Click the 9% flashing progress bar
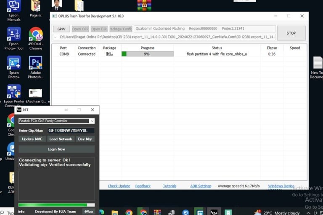Screen dimensions: 323x215 (148, 54)
